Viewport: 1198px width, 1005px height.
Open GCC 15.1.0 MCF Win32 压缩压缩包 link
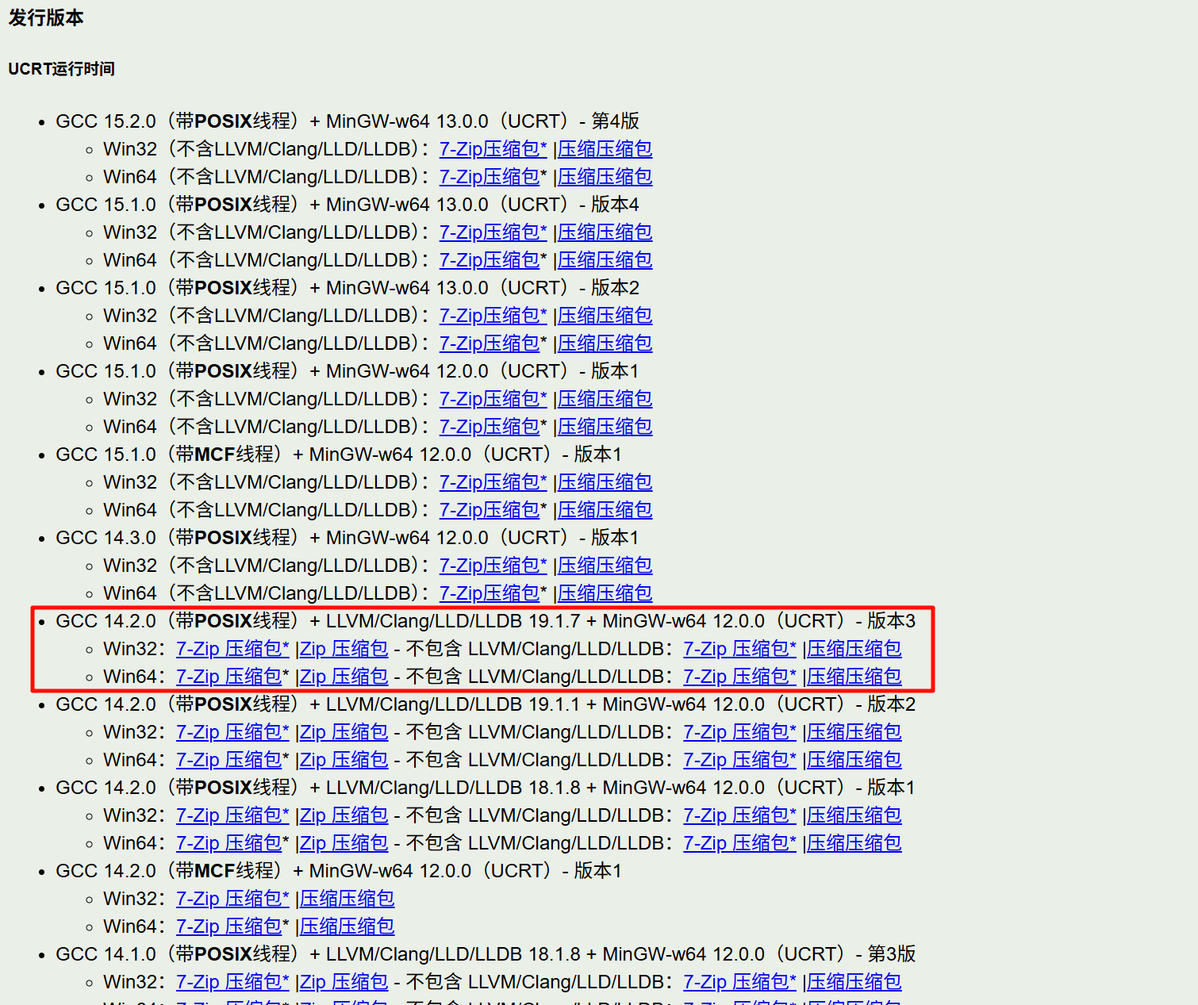pyautogui.click(x=605, y=482)
